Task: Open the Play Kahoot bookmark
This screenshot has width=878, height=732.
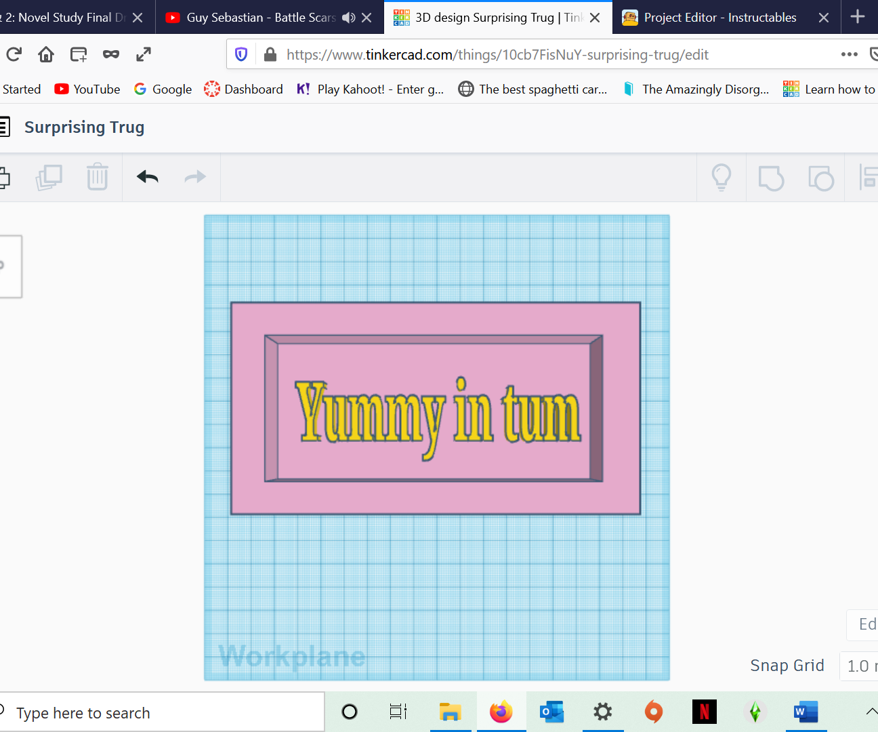Action: pos(370,89)
